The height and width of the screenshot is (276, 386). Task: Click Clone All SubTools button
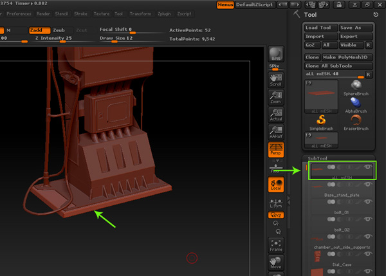click(338, 66)
